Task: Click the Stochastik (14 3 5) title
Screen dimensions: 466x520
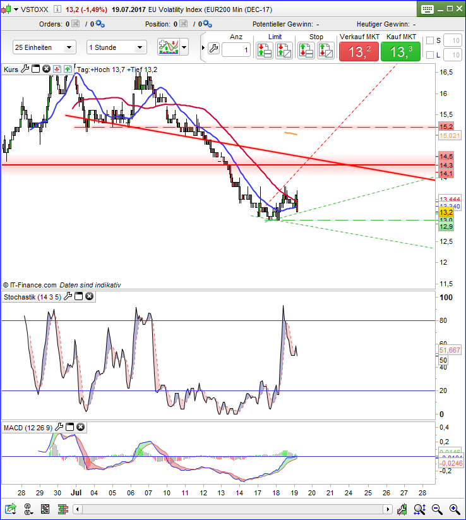Action: (x=32, y=297)
